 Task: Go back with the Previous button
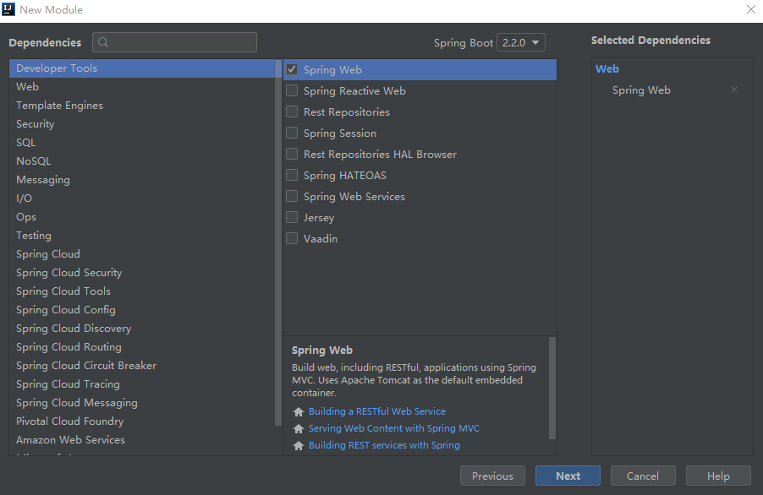tap(492, 476)
